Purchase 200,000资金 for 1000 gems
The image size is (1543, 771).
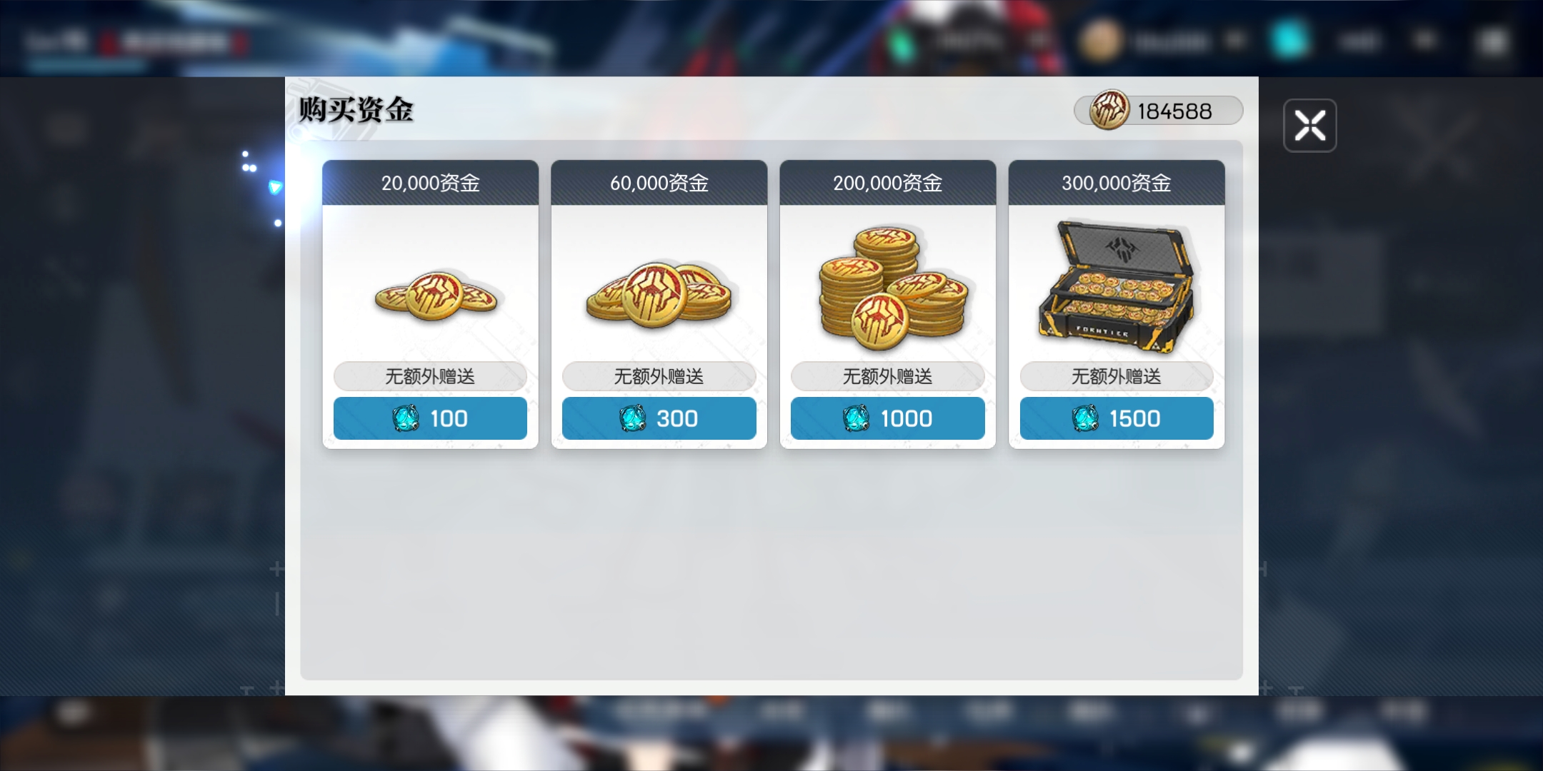click(x=887, y=418)
